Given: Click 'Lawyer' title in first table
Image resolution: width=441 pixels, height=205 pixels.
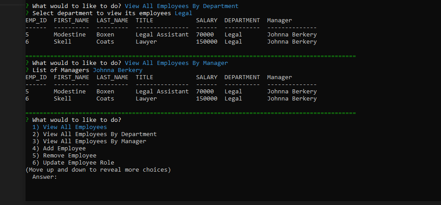Looking at the screenshot, I should coord(146,42).
